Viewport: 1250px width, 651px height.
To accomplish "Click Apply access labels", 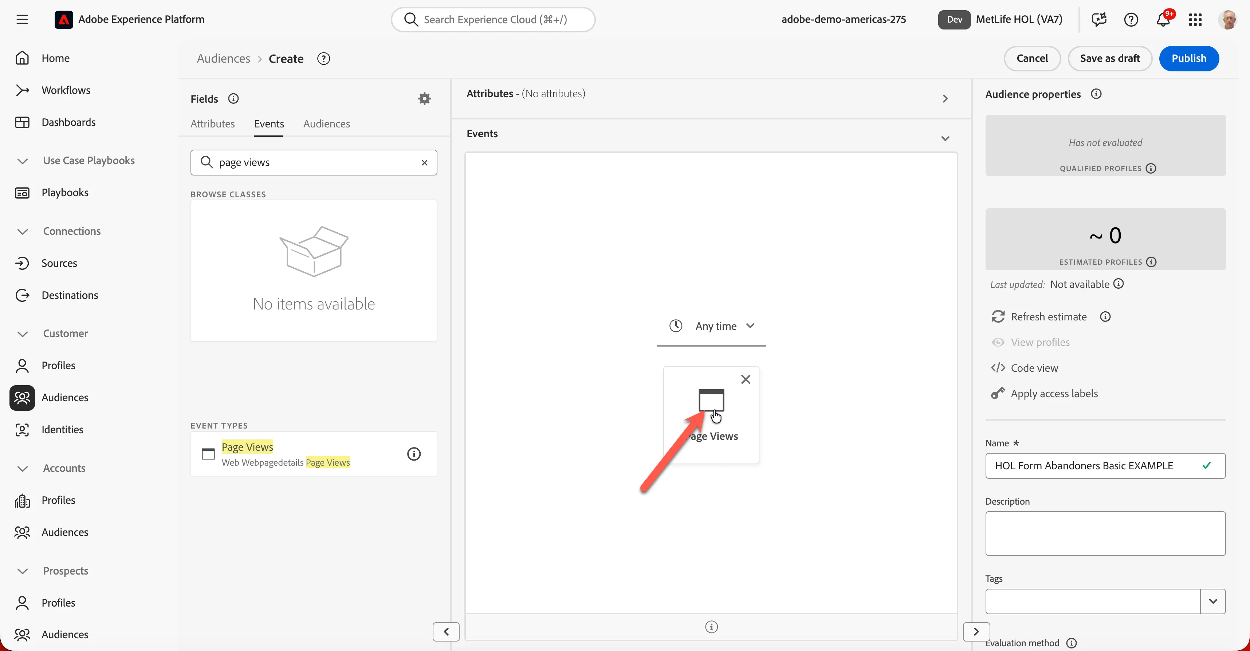I will pos(1044,394).
